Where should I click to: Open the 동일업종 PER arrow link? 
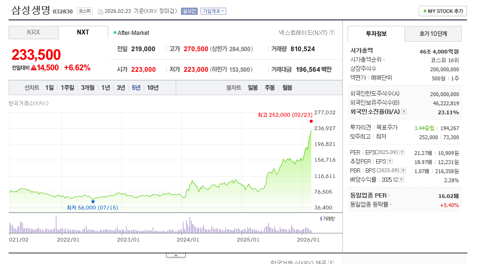tap(370, 196)
